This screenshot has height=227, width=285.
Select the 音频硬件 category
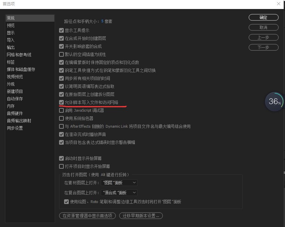[13, 113]
